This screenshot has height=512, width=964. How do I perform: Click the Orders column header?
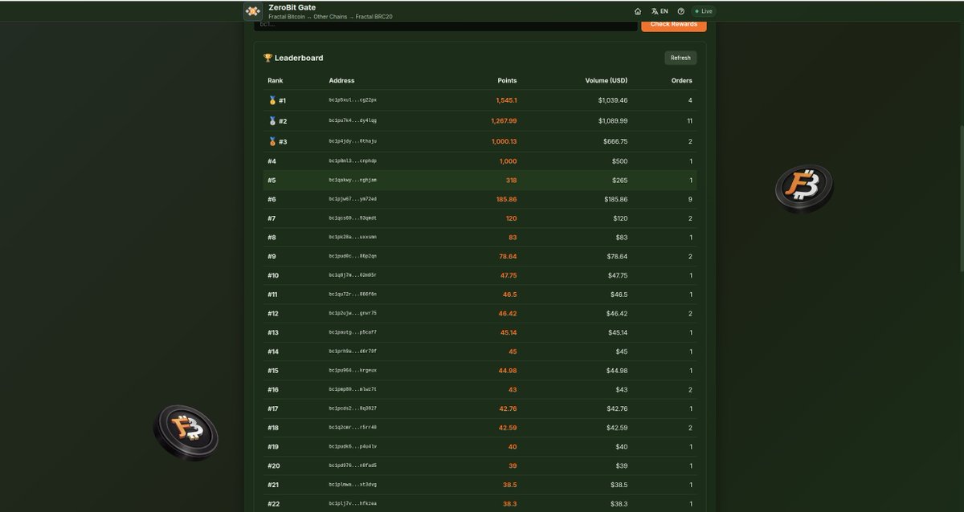(x=682, y=80)
